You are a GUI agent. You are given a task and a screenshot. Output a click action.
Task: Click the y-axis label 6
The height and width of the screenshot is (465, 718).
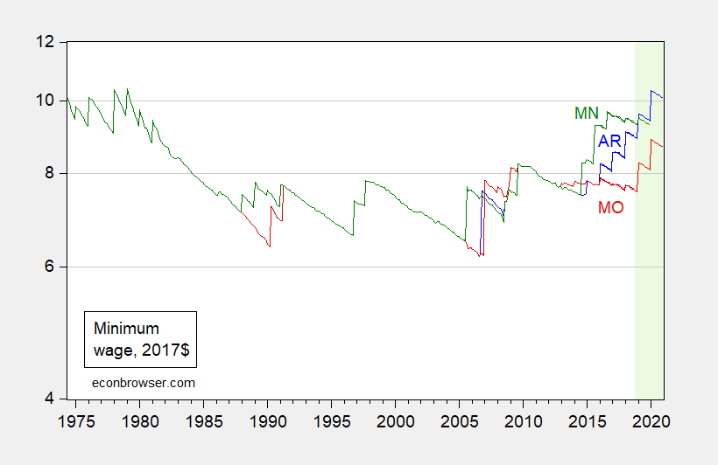point(49,267)
